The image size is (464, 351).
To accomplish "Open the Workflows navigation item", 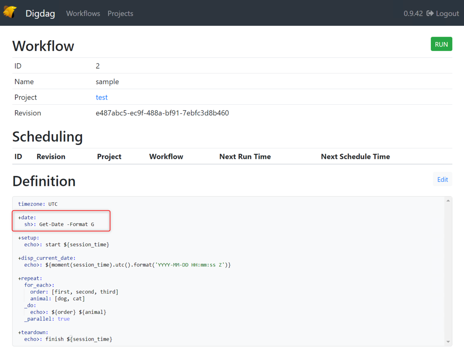I will 83,14.
